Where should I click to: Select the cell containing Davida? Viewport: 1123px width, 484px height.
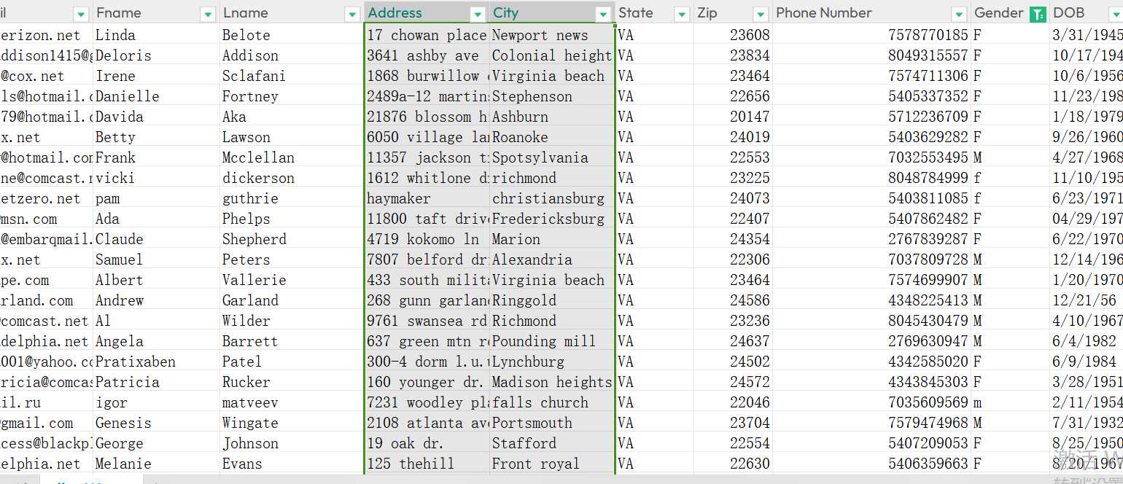tap(156, 117)
